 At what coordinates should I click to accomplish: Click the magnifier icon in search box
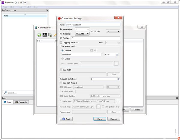5,93
